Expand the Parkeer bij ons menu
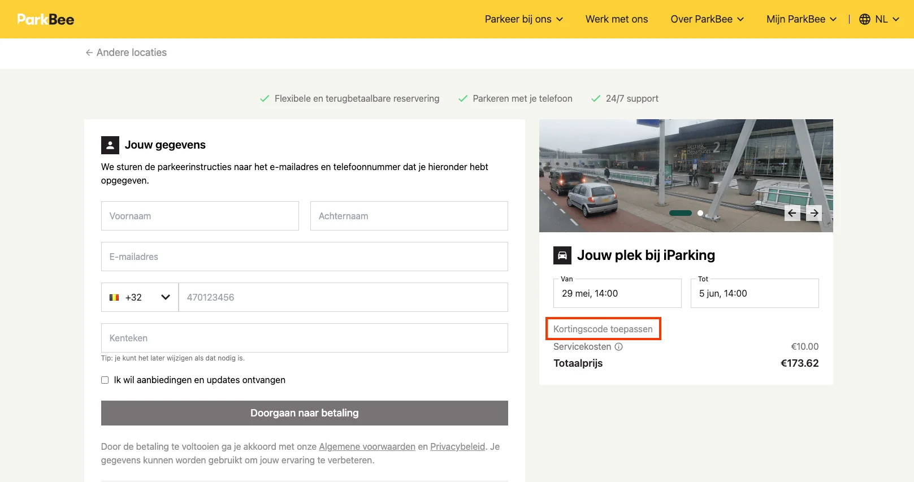Image resolution: width=914 pixels, height=482 pixels. [524, 19]
